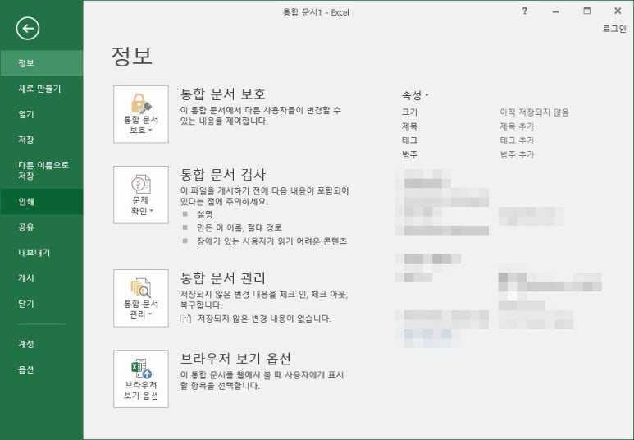This screenshot has height=440, width=634.
Task: Click the 제목 property label
Action: tap(409, 126)
